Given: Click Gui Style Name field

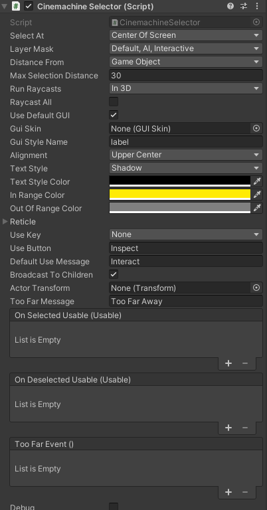Looking at the screenshot, I should tap(186, 142).
